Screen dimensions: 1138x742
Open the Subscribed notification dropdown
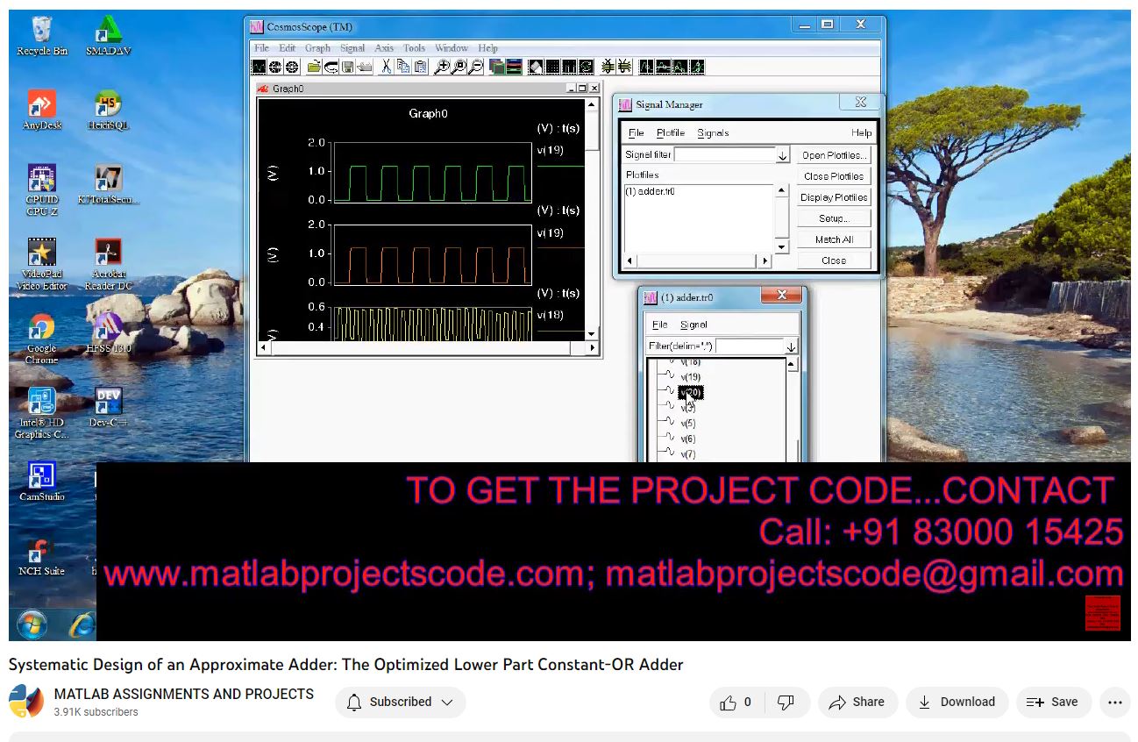(401, 703)
